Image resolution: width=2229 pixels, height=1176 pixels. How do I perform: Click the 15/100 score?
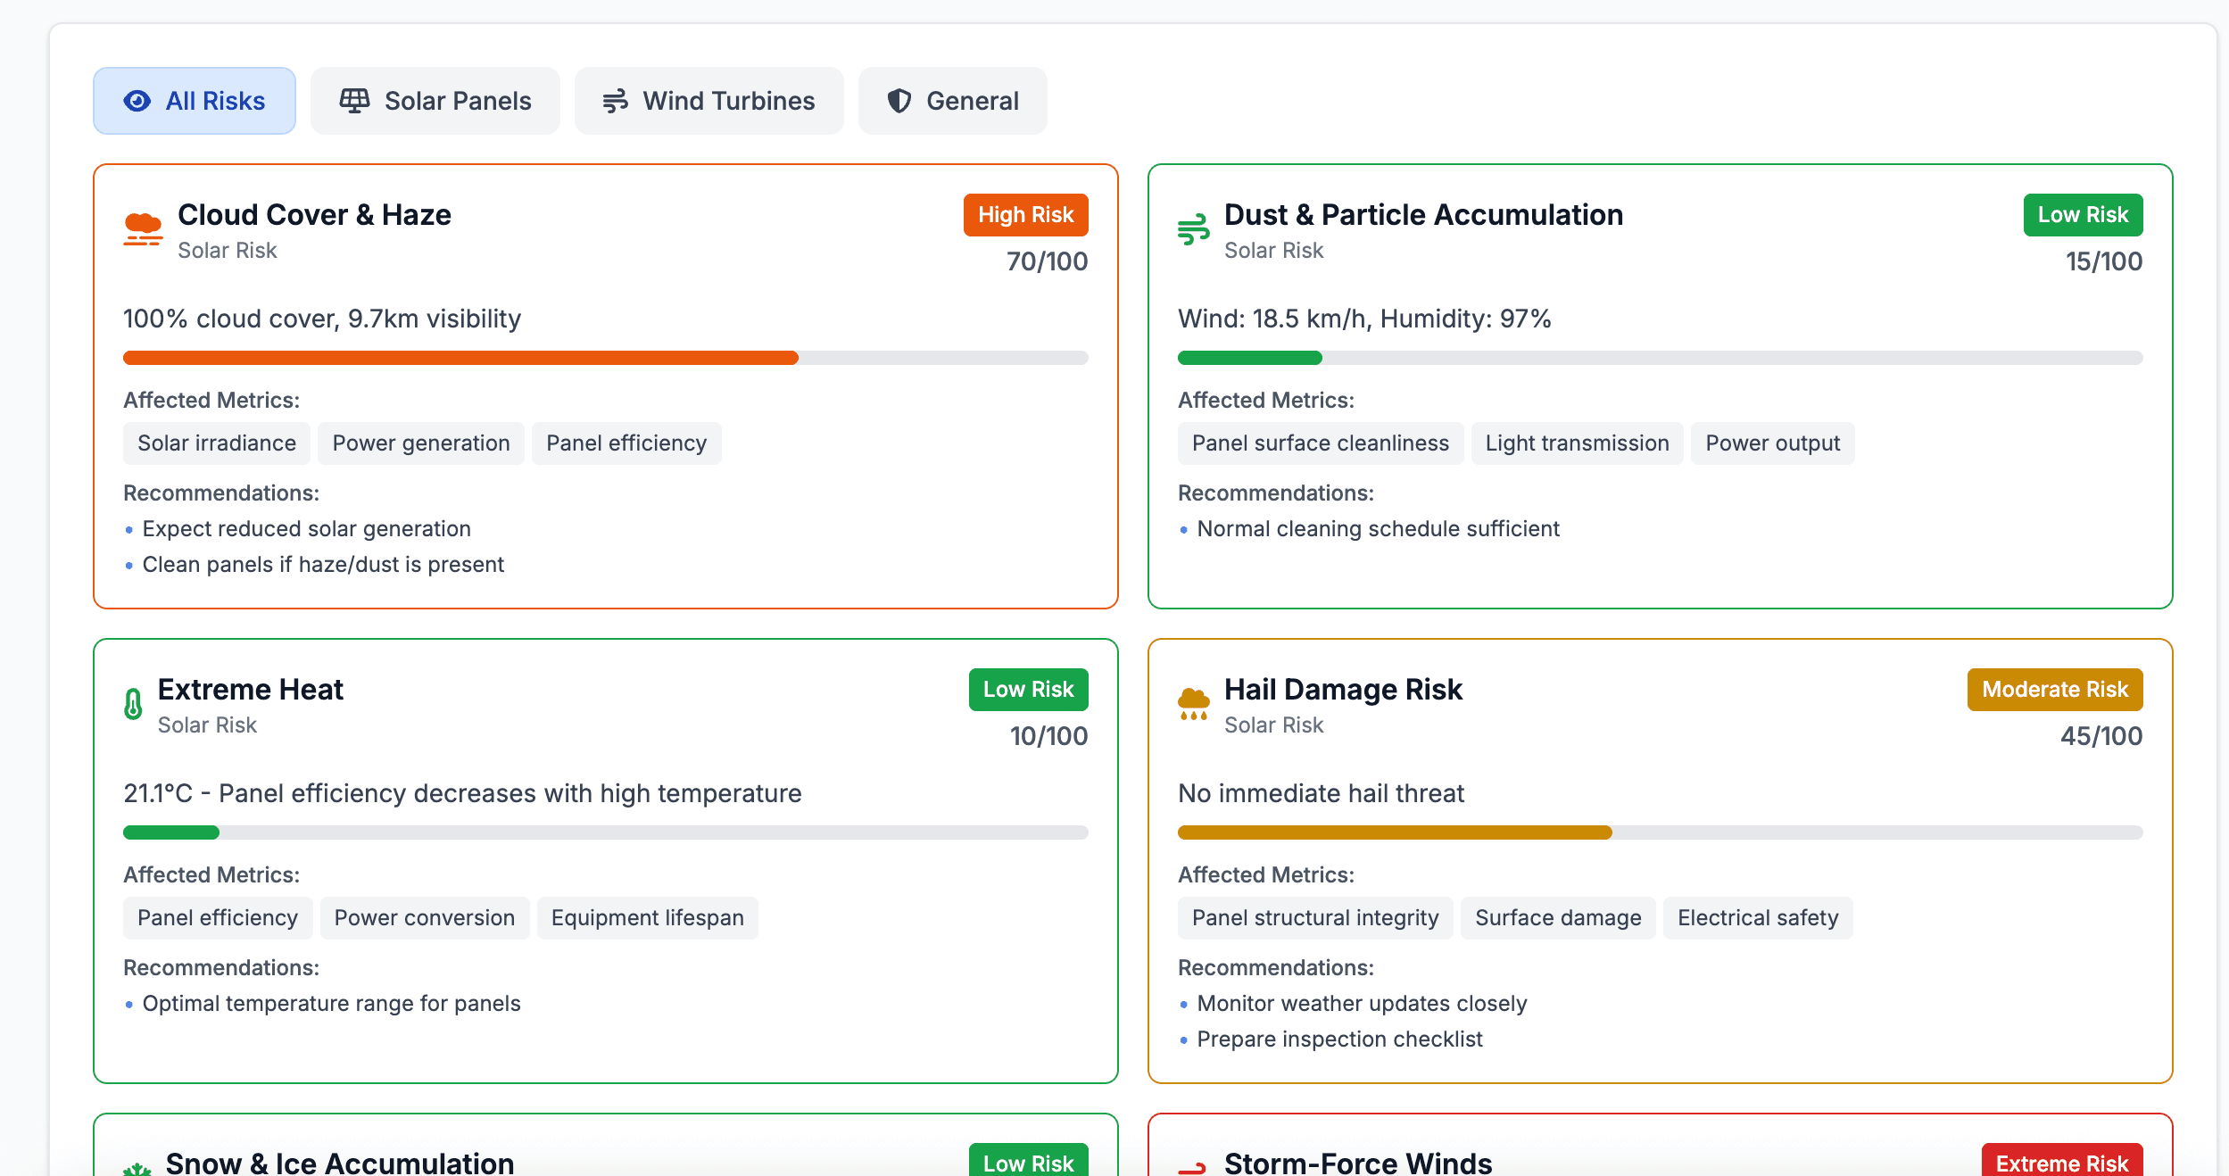(x=2104, y=261)
